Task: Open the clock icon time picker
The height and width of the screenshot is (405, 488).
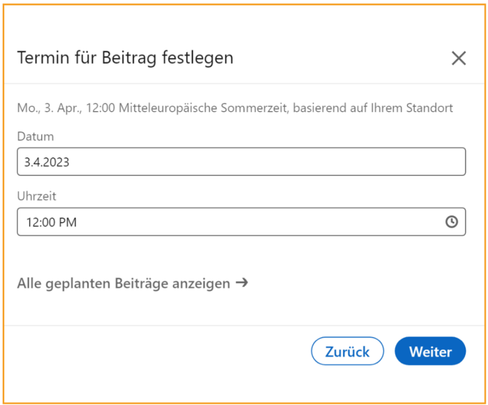Action: coord(451,222)
